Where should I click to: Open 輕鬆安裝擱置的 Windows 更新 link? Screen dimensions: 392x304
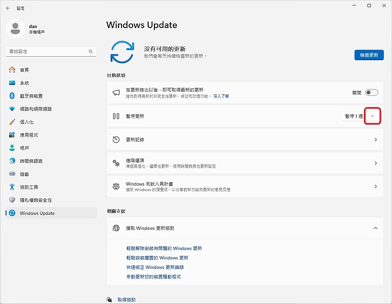(157, 258)
